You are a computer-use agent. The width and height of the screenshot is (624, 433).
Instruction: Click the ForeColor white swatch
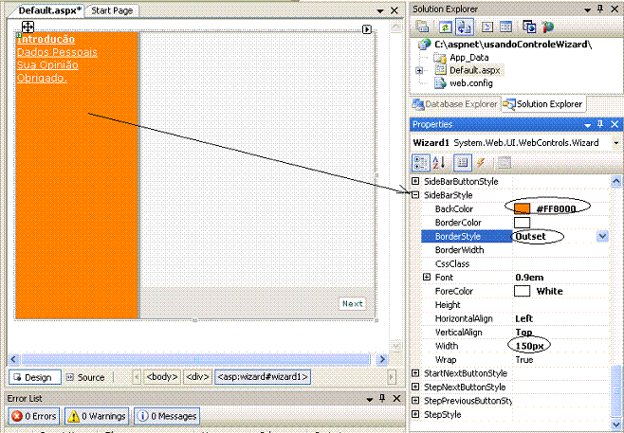point(522,291)
